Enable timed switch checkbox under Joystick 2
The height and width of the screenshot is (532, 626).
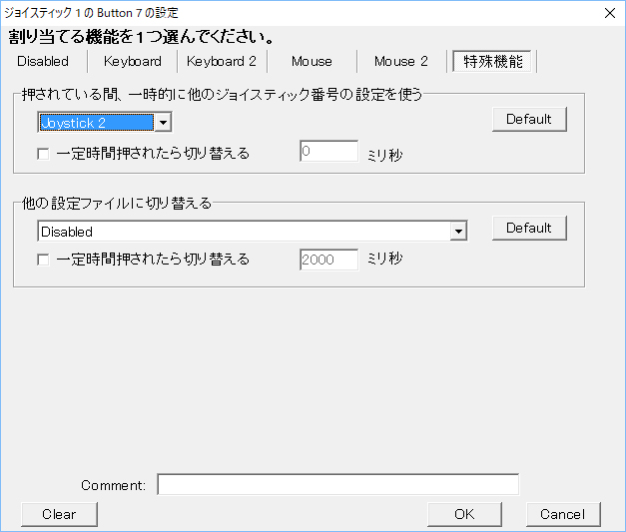43,154
